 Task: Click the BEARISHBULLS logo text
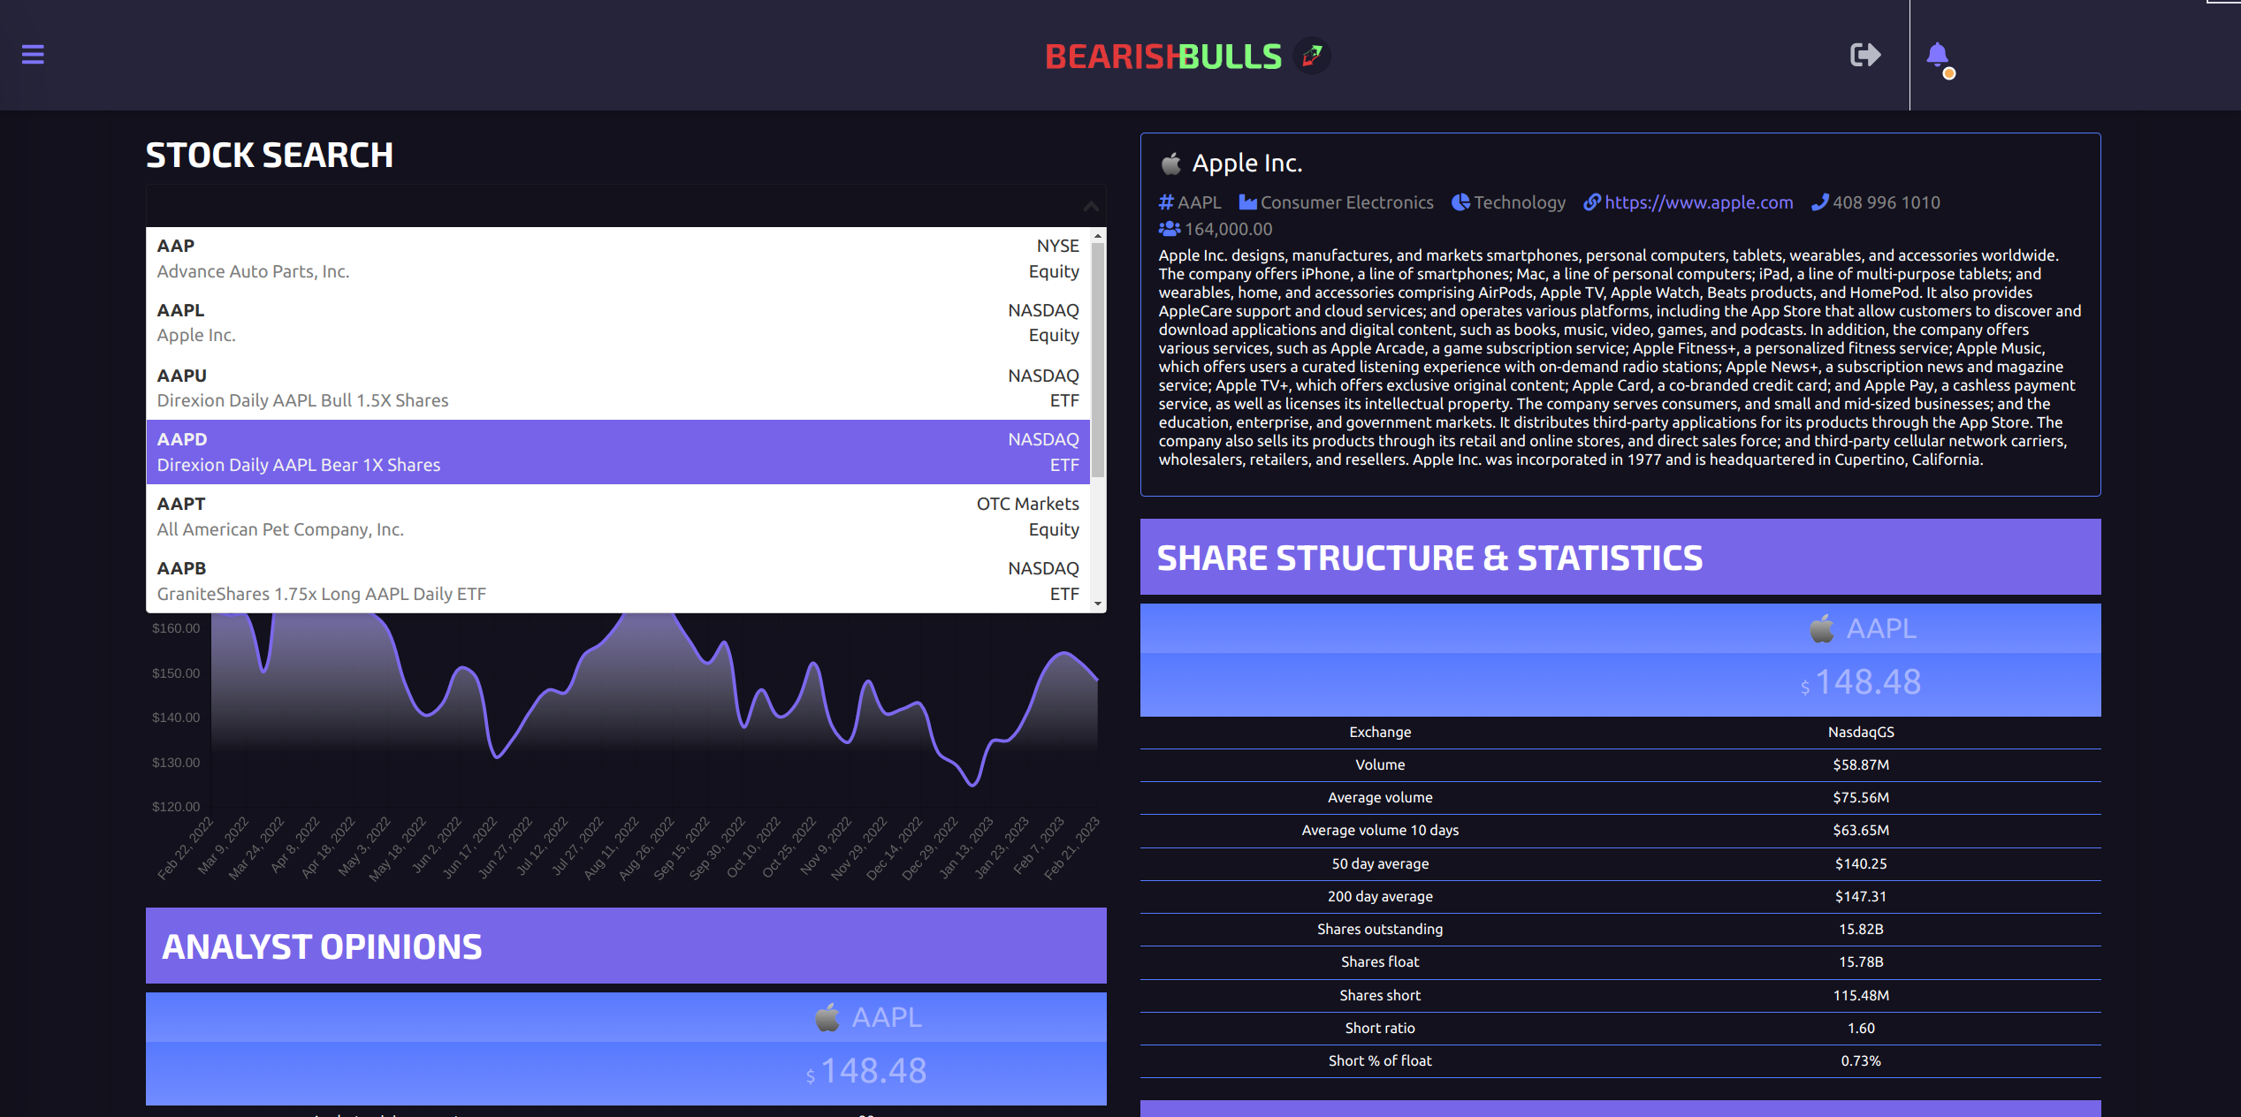coord(1162,57)
